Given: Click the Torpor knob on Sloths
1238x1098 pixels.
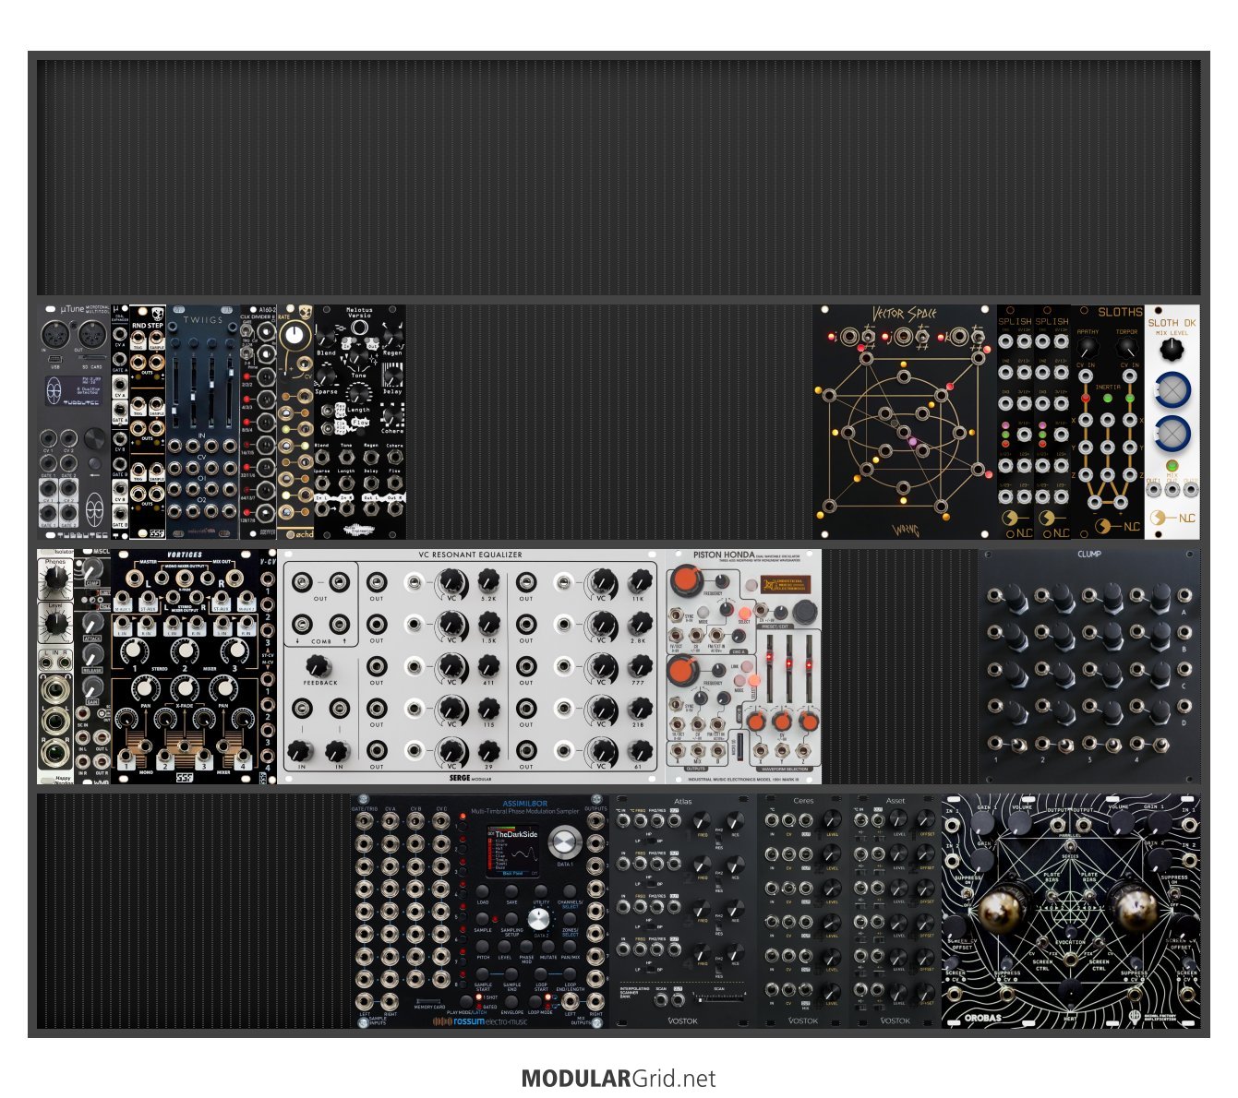Looking at the screenshot, I should [x=1127, y=347].
